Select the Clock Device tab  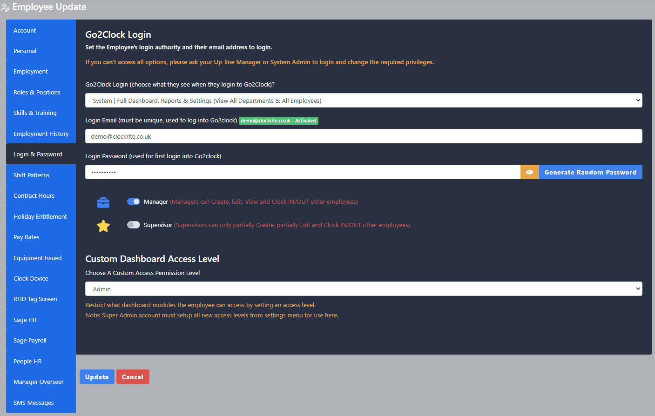click(x=41, y=278)
